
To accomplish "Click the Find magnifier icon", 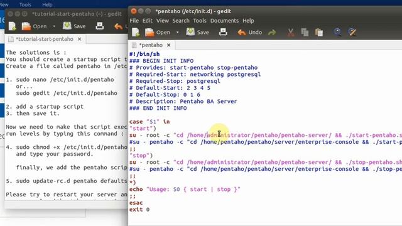I will pyautogui.click(x=337, y=32).
